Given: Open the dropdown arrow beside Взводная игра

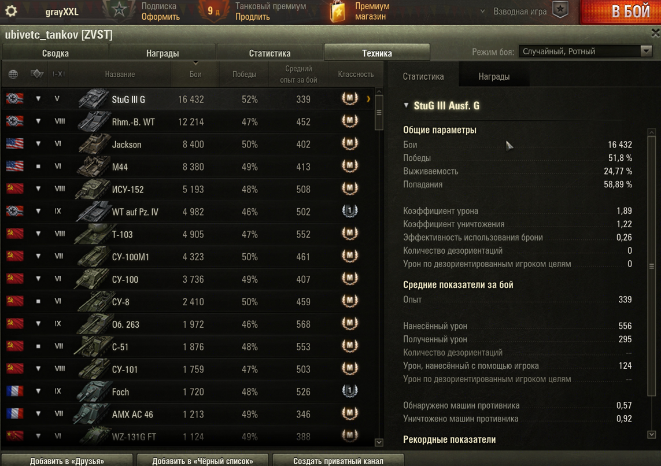Looking at the screenshot, I should click(482, 12).
